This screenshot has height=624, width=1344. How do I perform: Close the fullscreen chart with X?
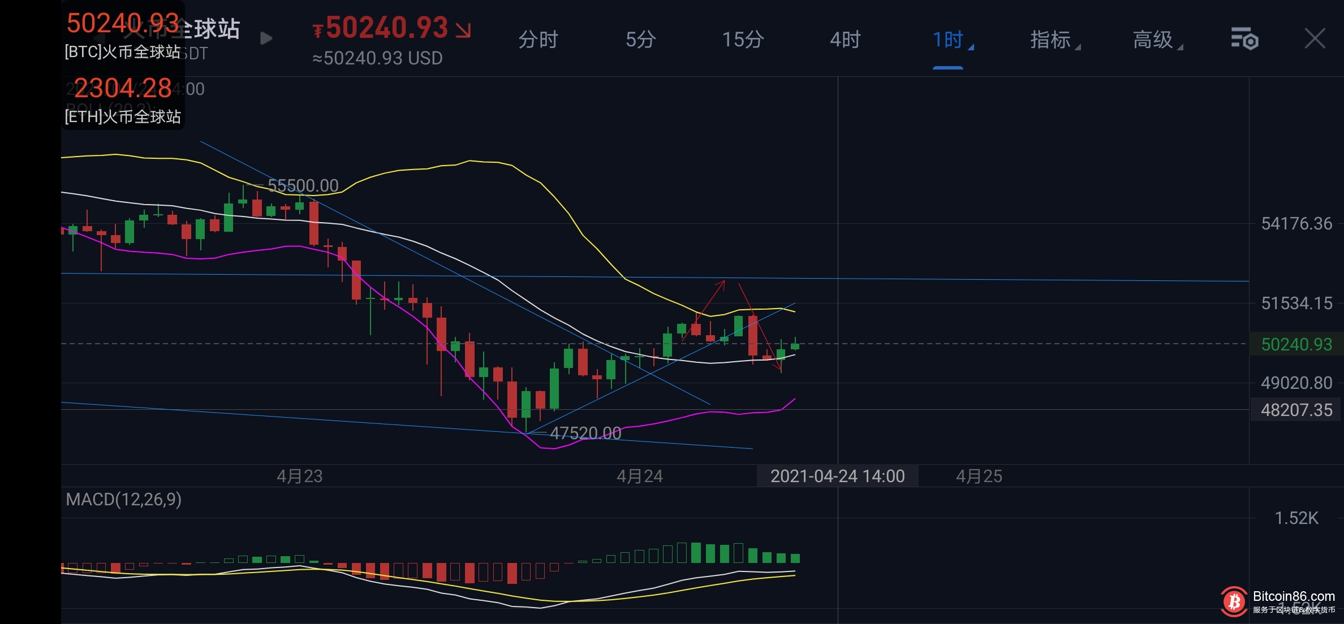click(x=1315, y=39)
